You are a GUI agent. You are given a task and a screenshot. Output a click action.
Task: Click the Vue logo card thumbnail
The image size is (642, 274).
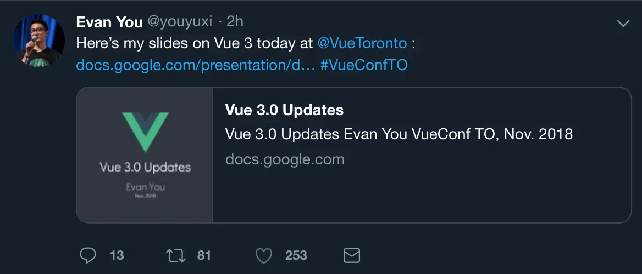tap(145, 155)
